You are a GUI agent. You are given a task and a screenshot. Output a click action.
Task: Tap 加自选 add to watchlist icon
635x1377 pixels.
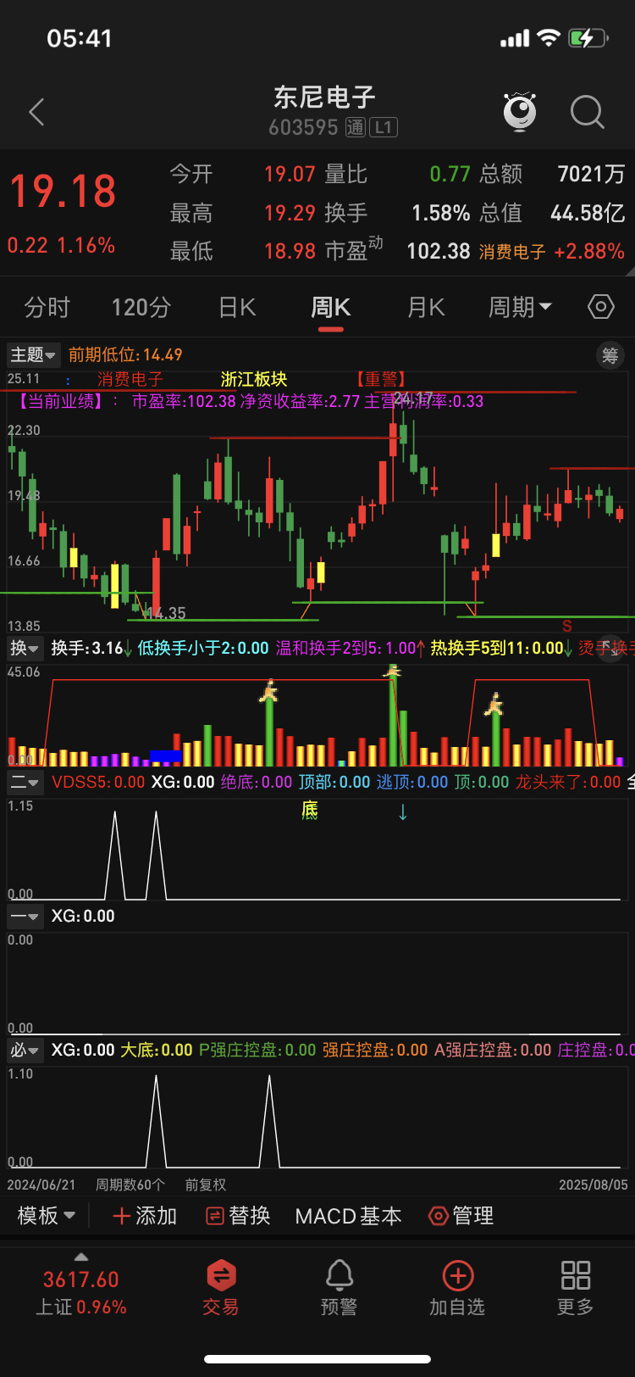coord(457,1286)
